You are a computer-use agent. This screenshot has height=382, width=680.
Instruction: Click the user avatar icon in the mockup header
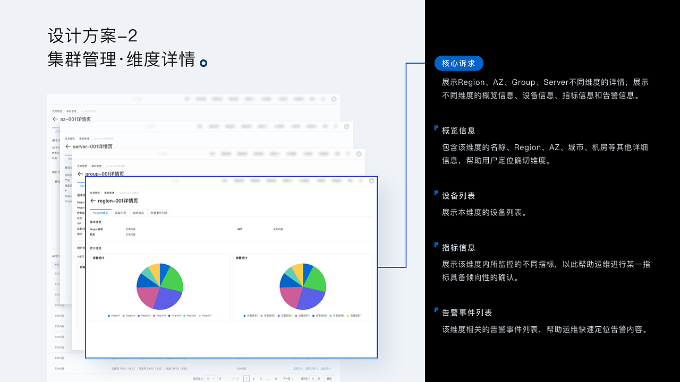371,181
